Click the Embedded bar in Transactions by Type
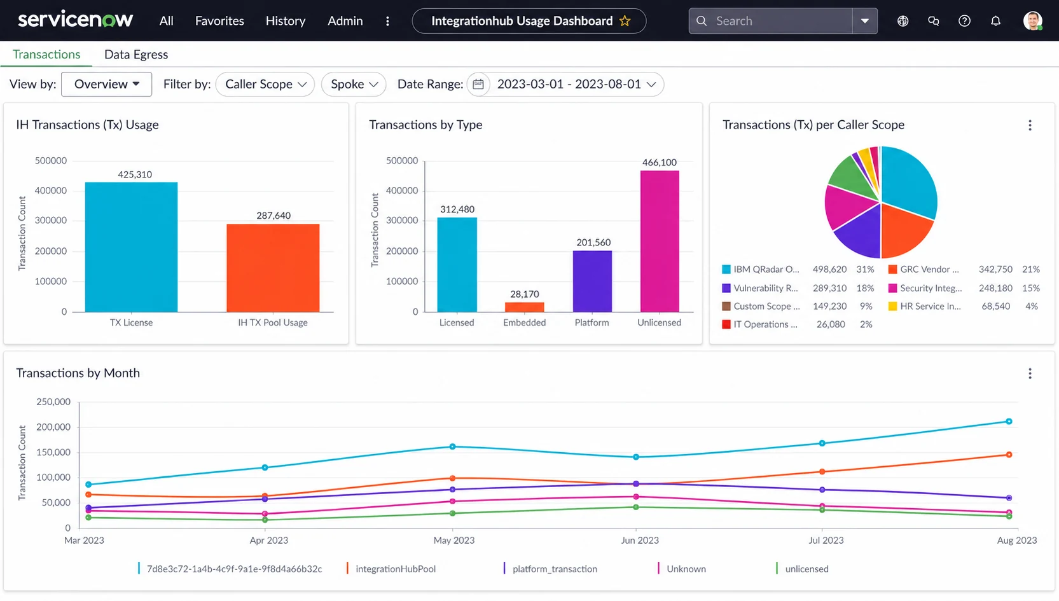 tap(524, 307)
